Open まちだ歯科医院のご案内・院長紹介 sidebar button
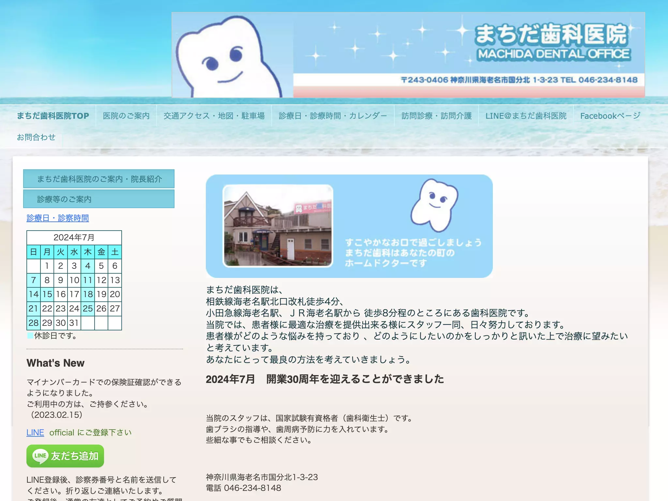668x501 pixels. coord(99,179)
